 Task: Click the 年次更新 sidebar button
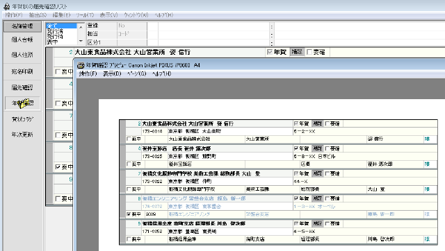coord(22,135)
